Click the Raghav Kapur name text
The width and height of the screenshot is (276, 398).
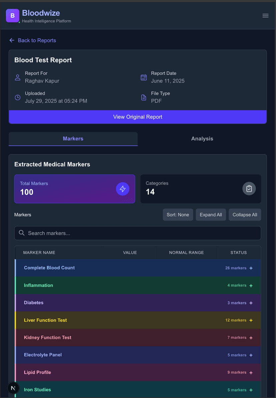(42, 81)
